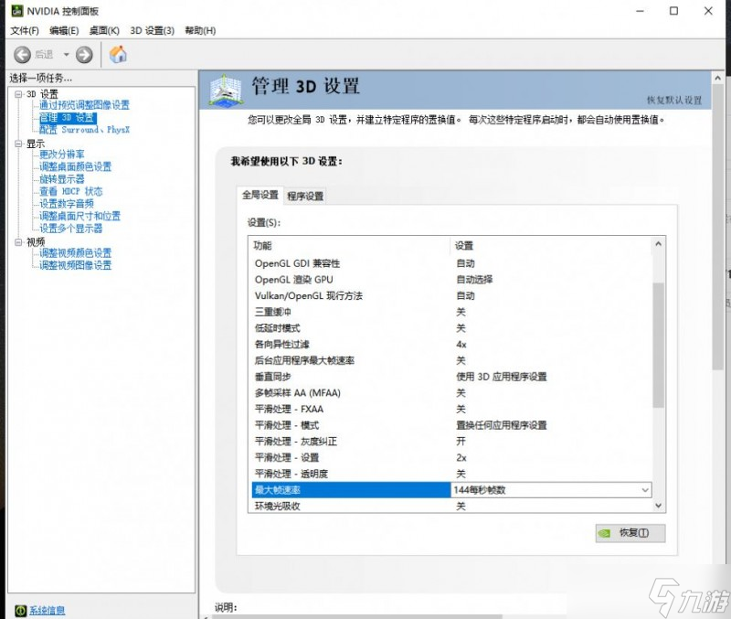Select Vulkan/OpenGL 现行方法 row

pyautogui.click(x=451, y=295)
